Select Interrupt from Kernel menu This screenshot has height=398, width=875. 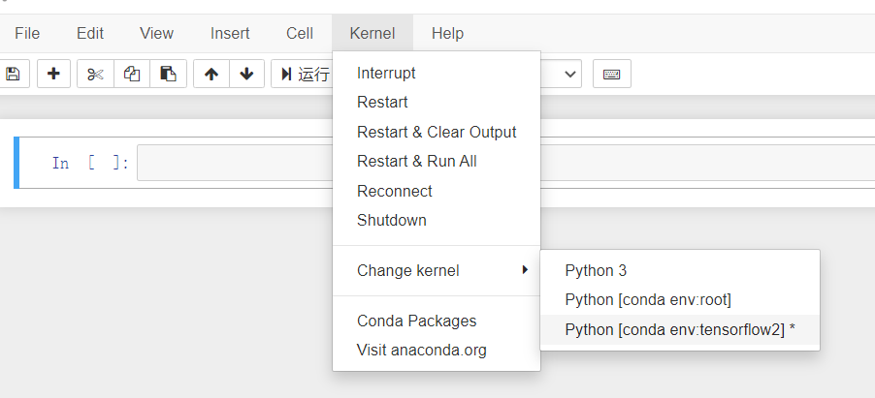click(x=386, y=73)
